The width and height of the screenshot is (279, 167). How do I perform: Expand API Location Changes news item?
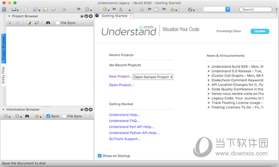209,84
